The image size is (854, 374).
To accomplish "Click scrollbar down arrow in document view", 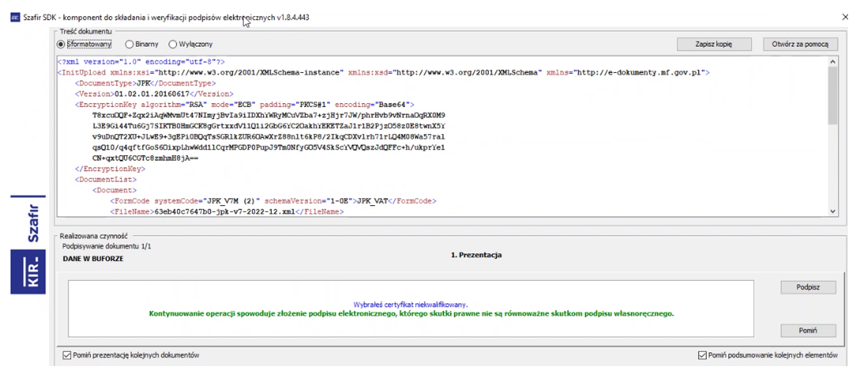I will tap(833, 211).
